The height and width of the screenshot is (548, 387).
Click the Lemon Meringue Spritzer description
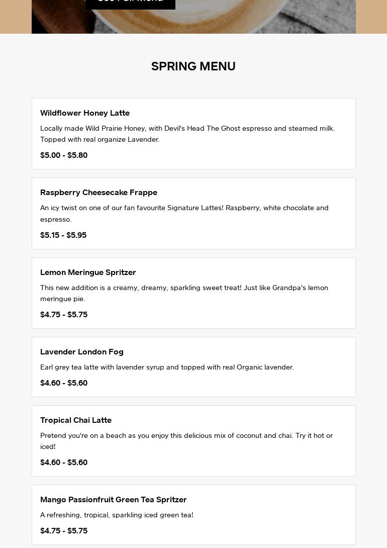click(x=184, y=293)
